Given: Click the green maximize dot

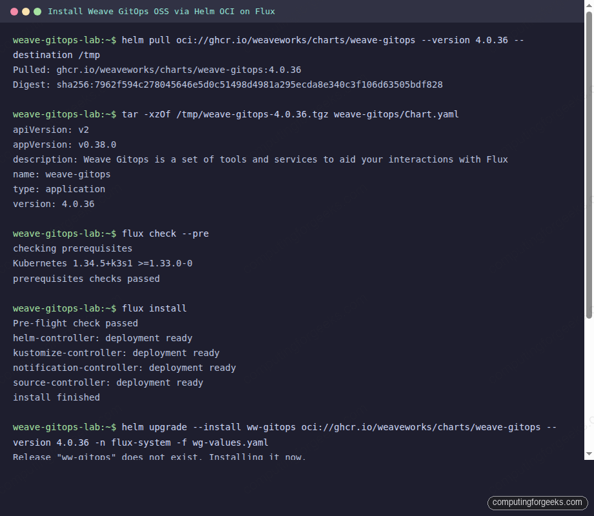Looking at the screenshot, I should coord(37,12).
